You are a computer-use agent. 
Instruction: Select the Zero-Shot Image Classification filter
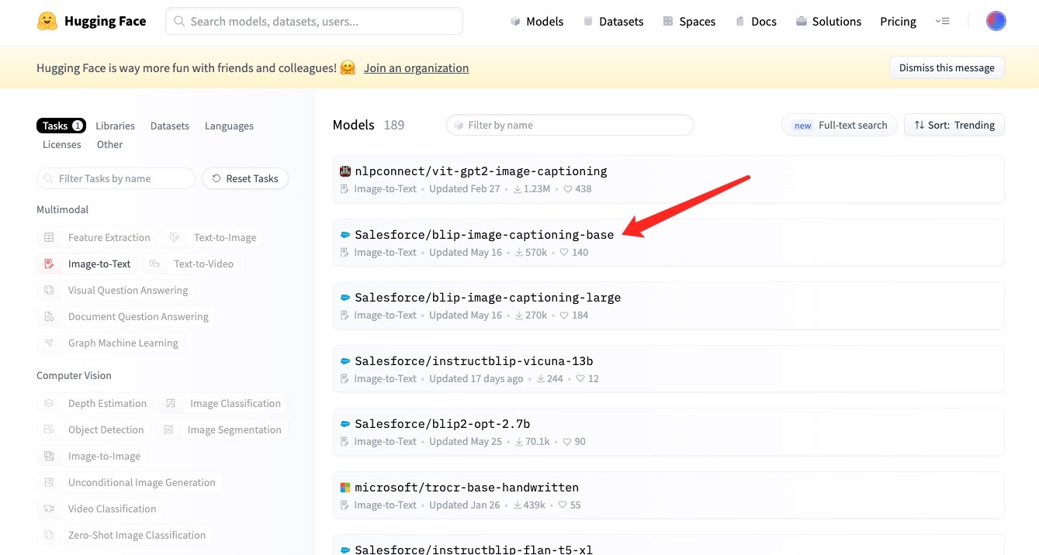click(x=125, y=535)
